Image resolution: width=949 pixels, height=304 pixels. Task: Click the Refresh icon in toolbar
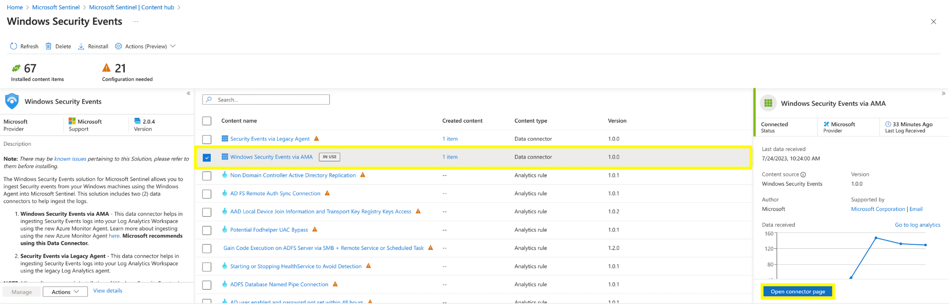(x=13, y=46)
